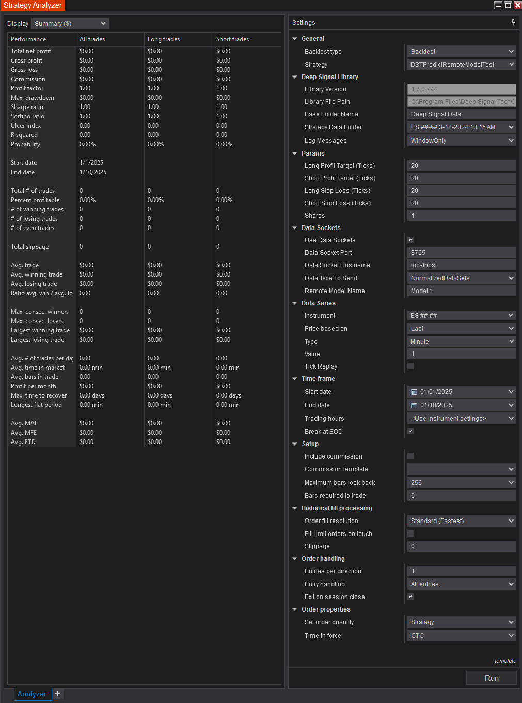Viewport: 522px width, 703px height.
Task: Enable the Include commission checkbox
Action: click(410, 456)
